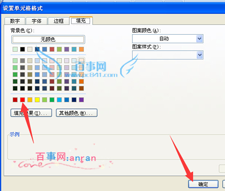225x191 pixels.
Task: Pick the orange theme color in top row
Action: click(x=81, y=49)
